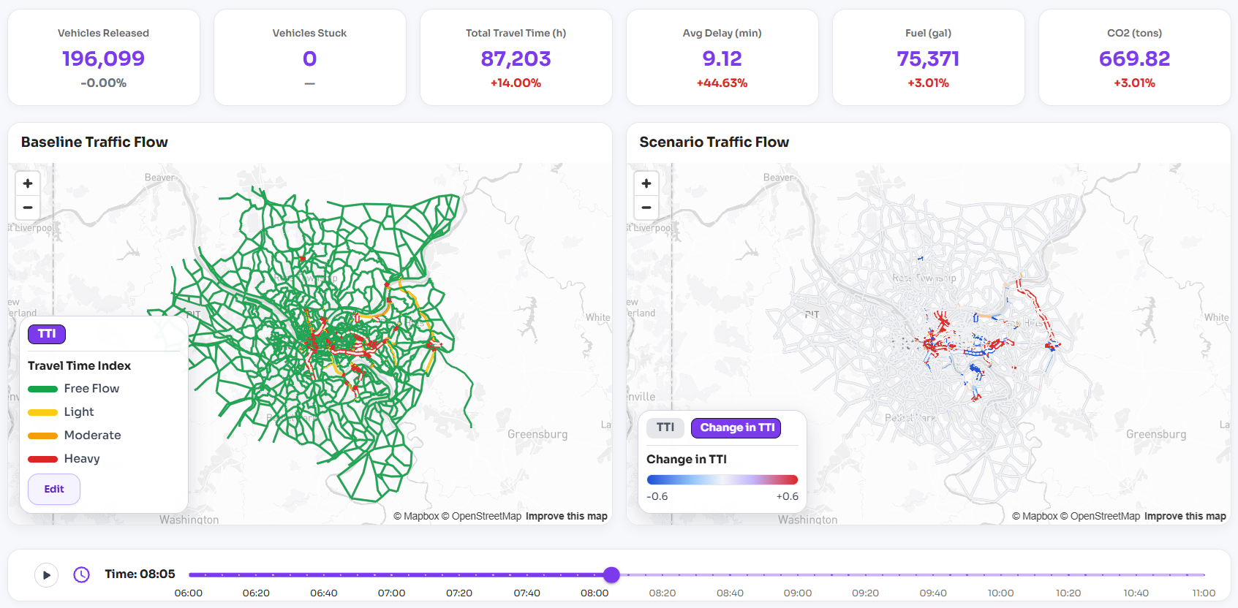Jump timeline to 10:20 marker

tap(1068, 593)
